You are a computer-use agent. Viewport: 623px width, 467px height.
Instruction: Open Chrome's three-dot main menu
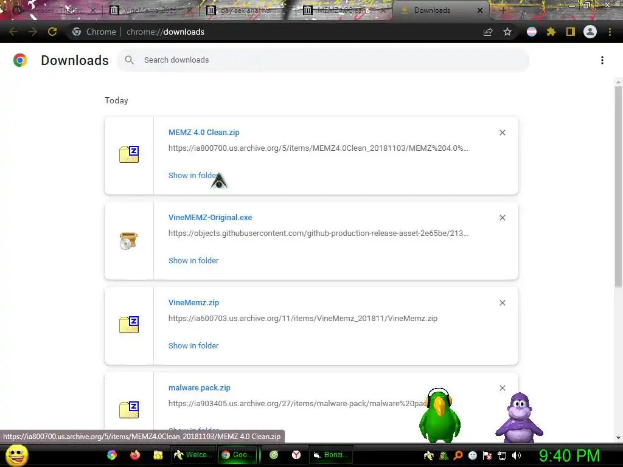[x=610, y=32]
